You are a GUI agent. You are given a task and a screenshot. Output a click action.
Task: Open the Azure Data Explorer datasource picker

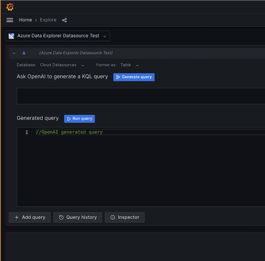pyautogui.click(x=58, y=36)
